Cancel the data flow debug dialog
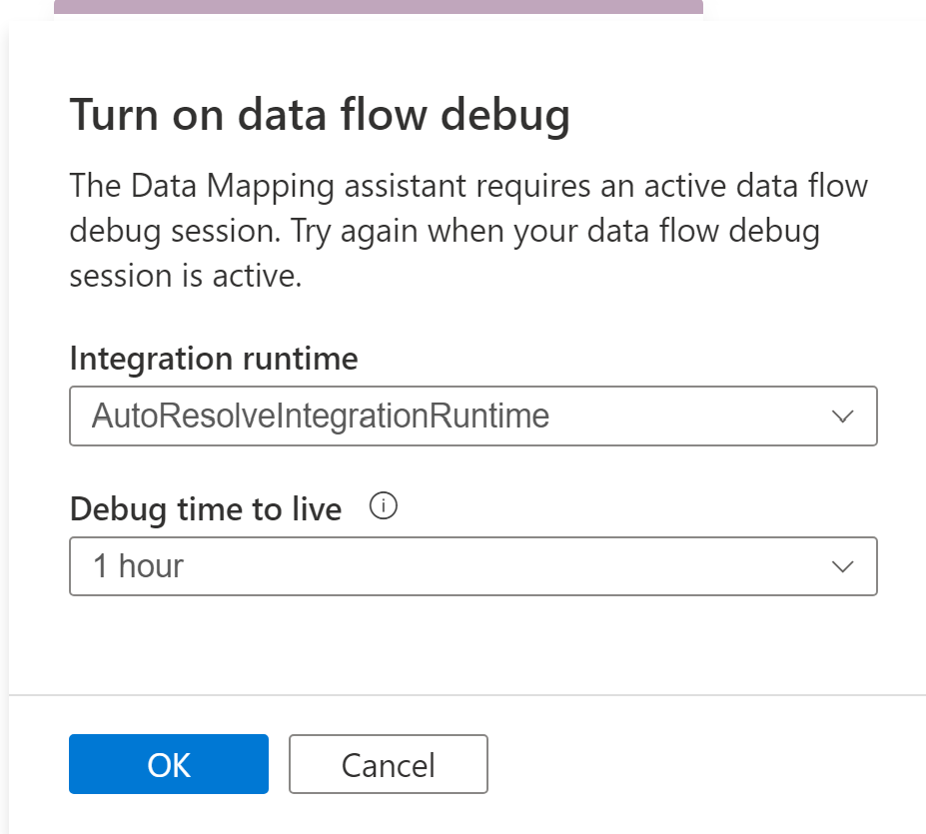This screenshot has height=834, width=926. [388, 764]
